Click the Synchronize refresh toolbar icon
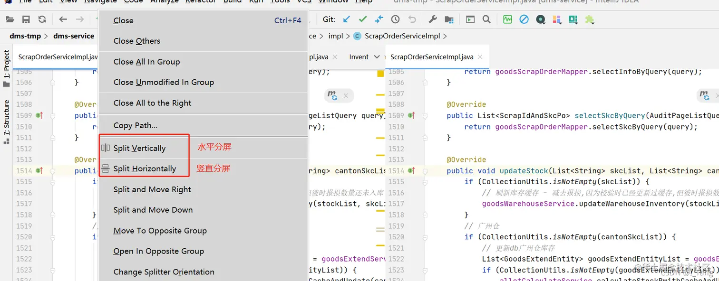 coord(42,19)
